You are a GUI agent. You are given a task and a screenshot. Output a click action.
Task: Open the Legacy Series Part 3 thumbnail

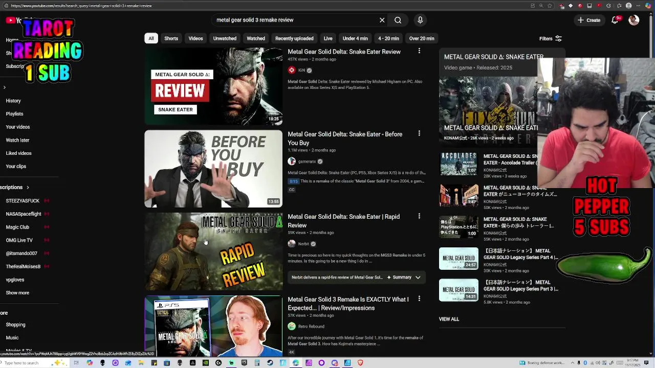pos(458,290)
